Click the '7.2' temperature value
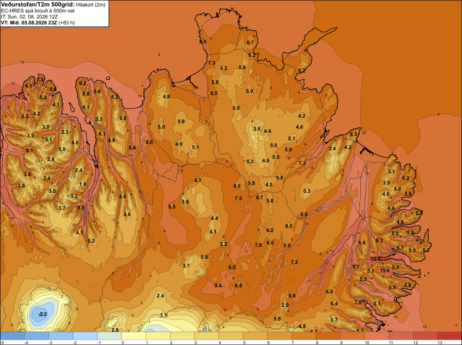The height and width of the screenshot is (345, 462). point(294,262)
